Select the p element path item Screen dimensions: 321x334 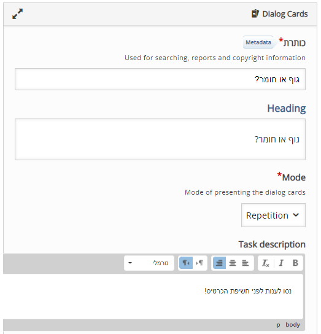278,325
